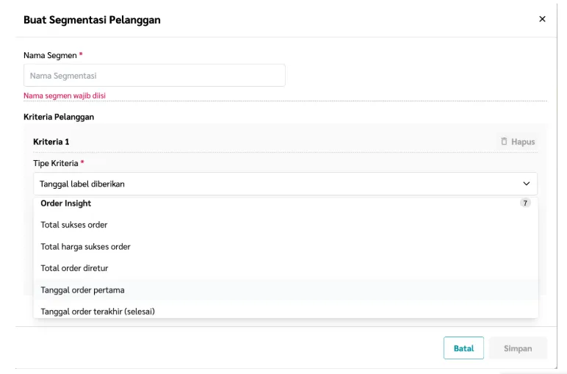Click the chevron arrow of Tipe Kriteria
Image resolution: width=567 pixels, height=374 pixels.
tap(526, 184)
